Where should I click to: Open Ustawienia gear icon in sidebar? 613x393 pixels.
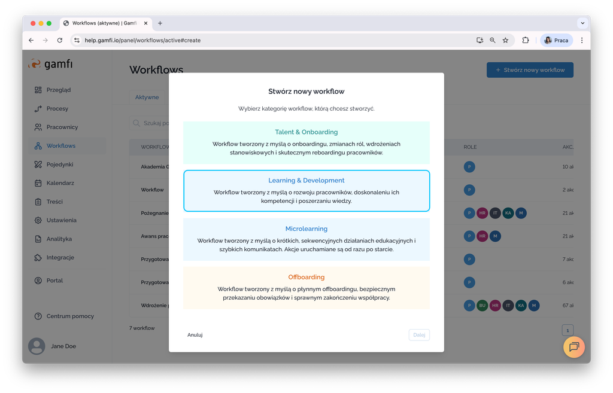[38, 220]
